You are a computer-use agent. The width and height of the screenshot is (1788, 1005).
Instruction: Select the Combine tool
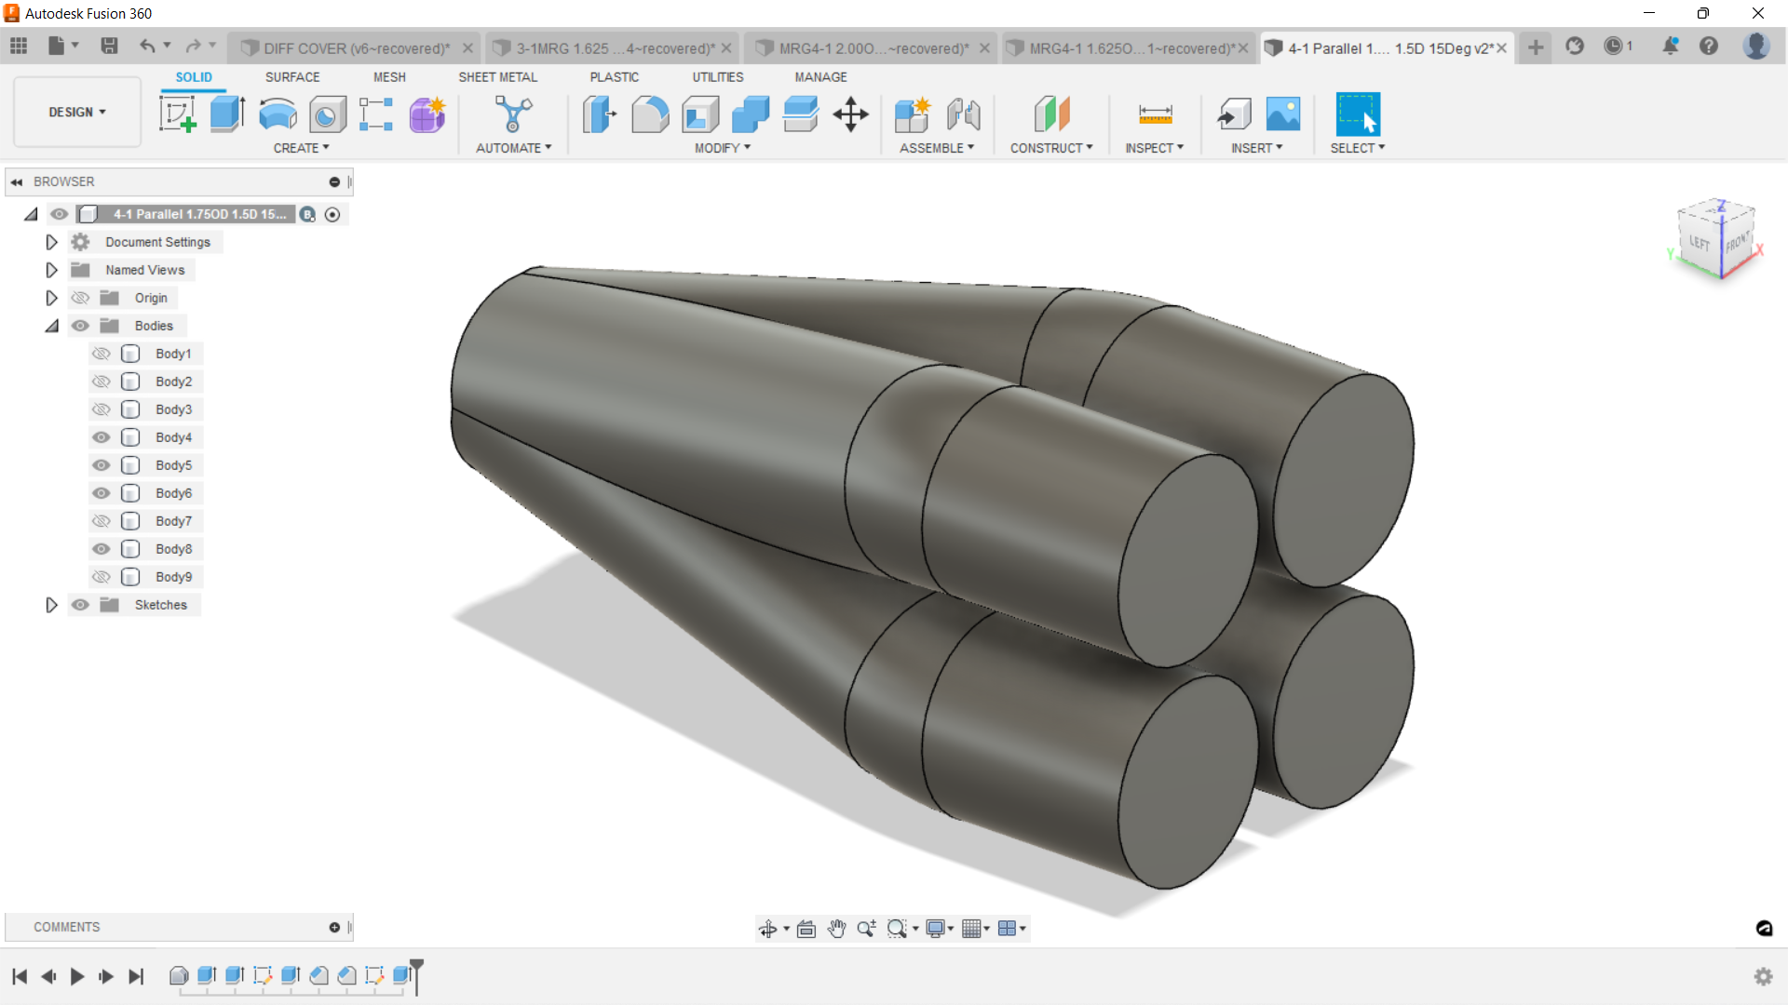(751, 114)
